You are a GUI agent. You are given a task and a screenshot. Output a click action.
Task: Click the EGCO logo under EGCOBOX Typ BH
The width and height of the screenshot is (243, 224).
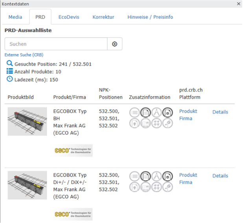pos(73,151)
